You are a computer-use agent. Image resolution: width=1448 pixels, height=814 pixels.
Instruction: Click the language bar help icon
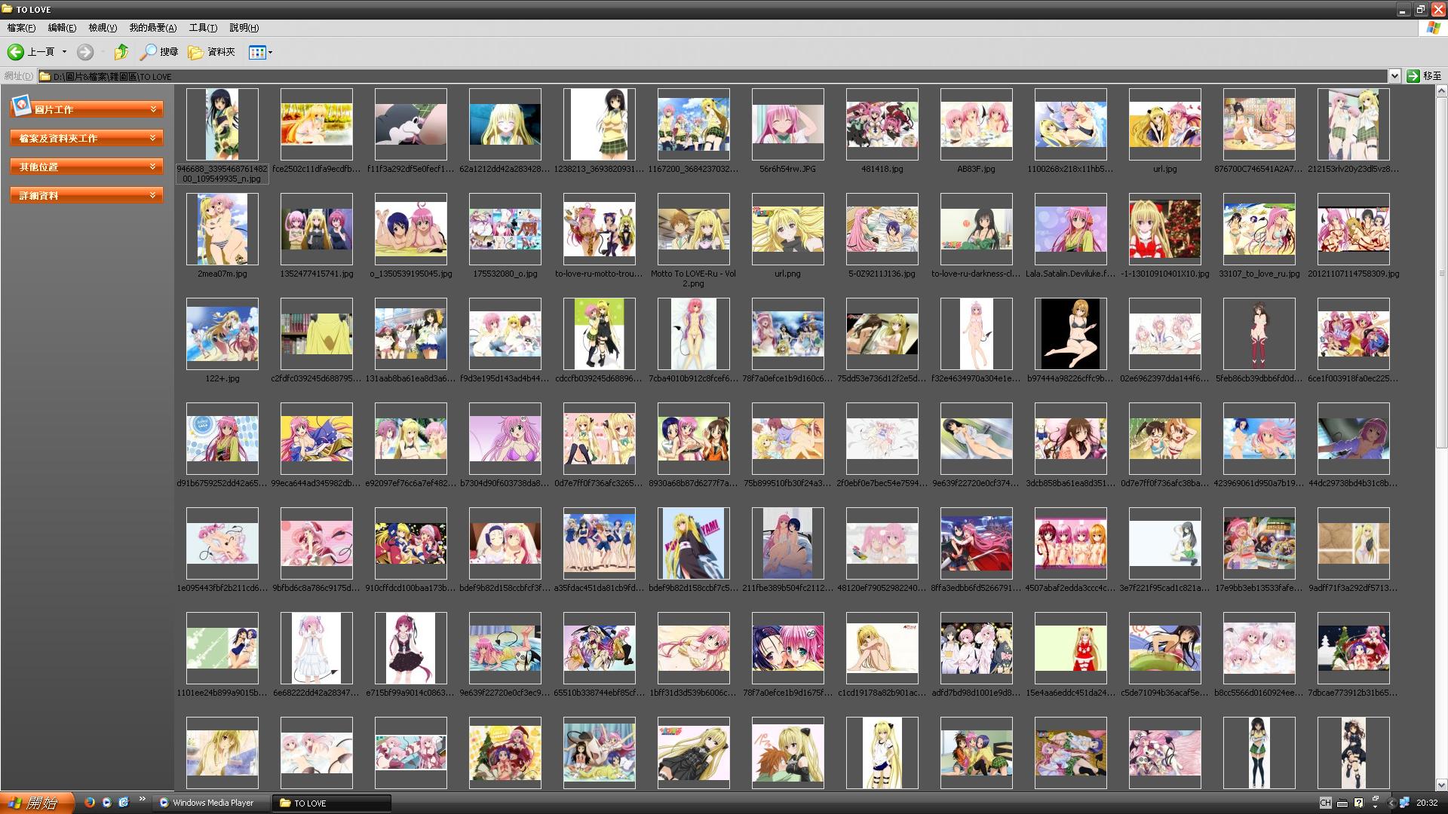(x=1359, y=803)
